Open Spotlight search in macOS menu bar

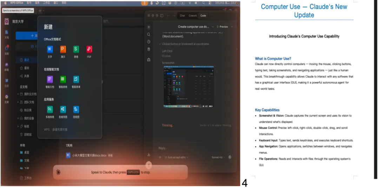point(204,3)
